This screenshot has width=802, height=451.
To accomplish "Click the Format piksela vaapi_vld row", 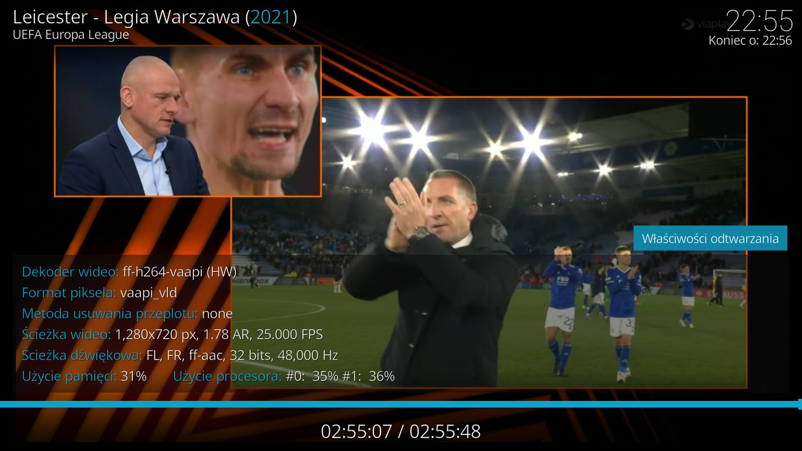I will tap(100, 293).
